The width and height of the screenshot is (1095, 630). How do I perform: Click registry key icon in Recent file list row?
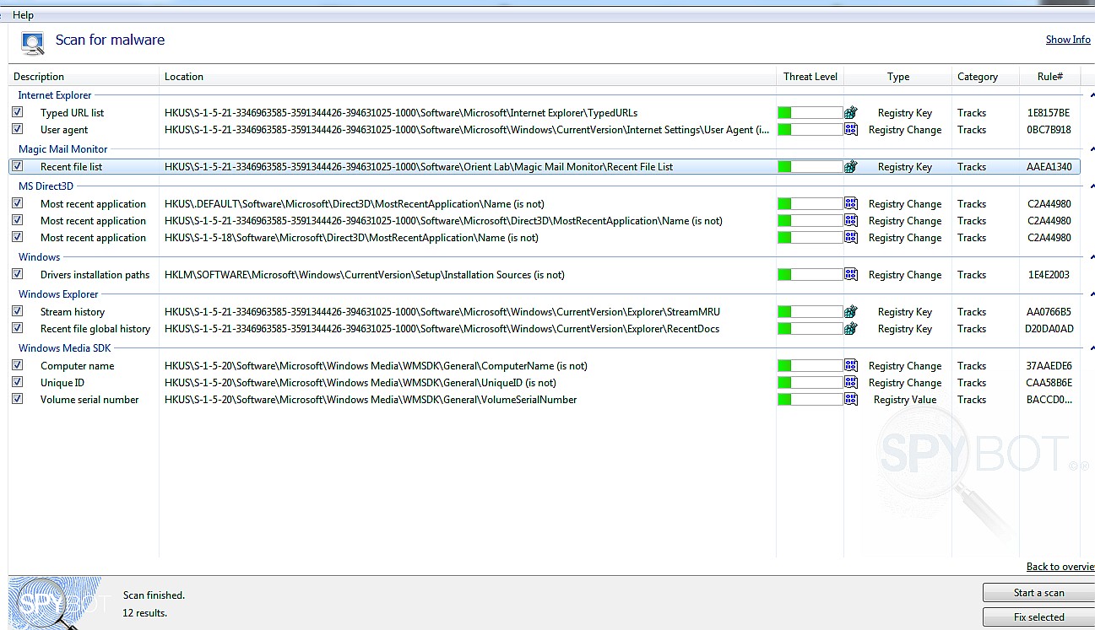tap(851, 167)
